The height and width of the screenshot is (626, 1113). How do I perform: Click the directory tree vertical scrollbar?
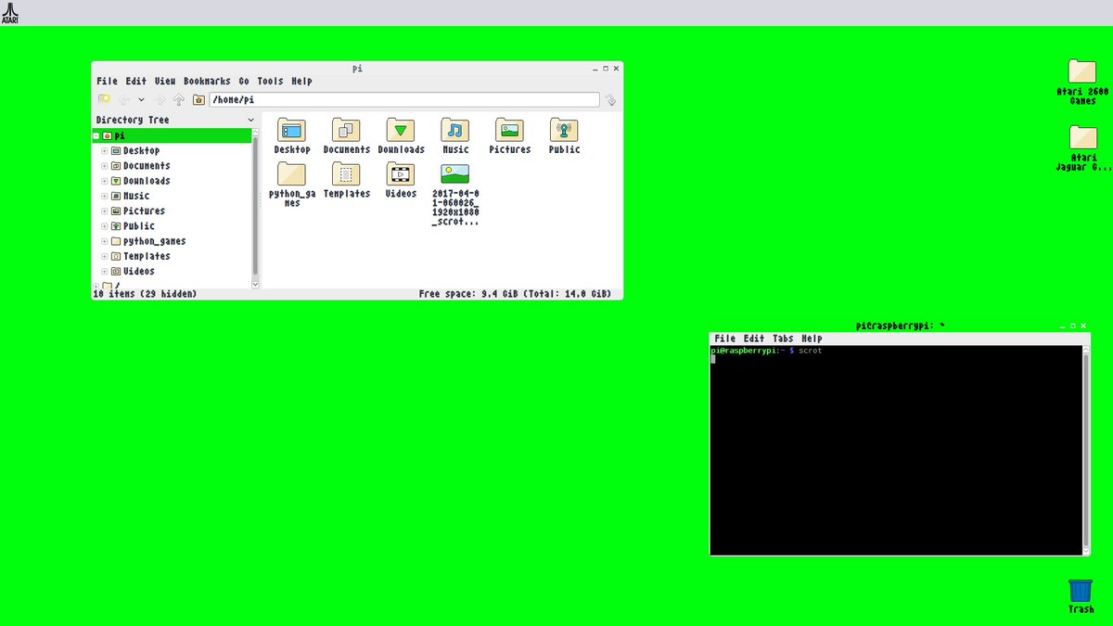[255, 208]
